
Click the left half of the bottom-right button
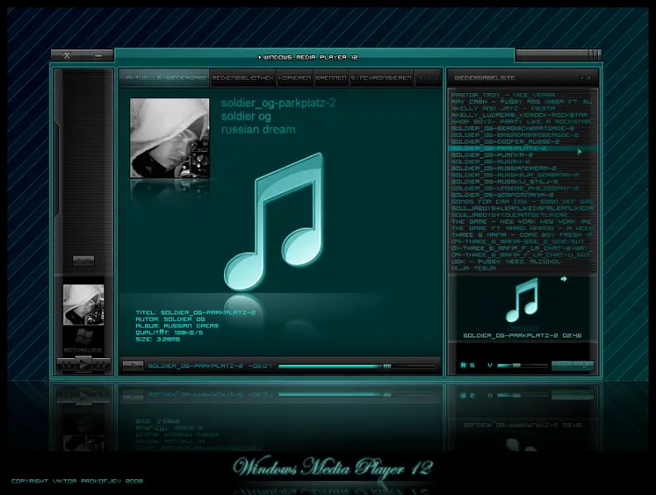tap(562, 365)
